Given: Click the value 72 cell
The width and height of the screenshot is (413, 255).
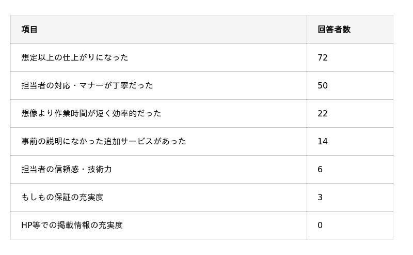Looking at the screenshot, I should tap(323, 57).
